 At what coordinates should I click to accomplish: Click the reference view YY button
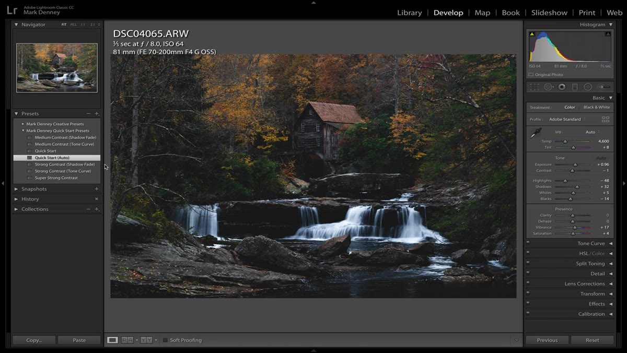pyautogui.click(x=146, y=340)
